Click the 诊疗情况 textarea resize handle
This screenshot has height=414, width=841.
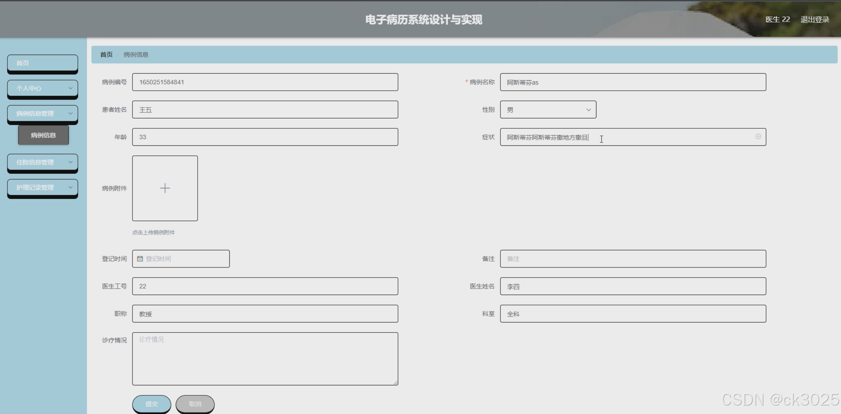point(396,383)
